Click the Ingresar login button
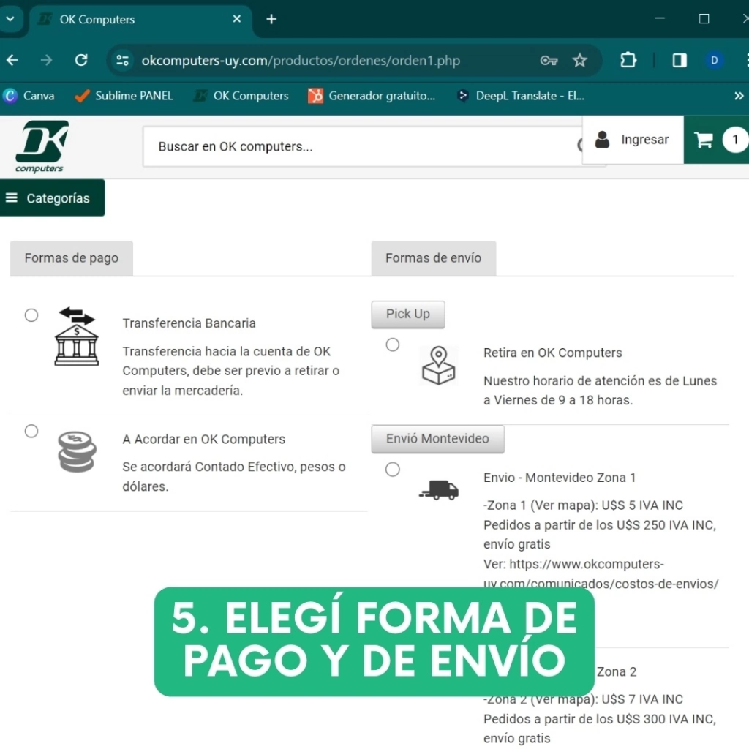 click(633, 140)
